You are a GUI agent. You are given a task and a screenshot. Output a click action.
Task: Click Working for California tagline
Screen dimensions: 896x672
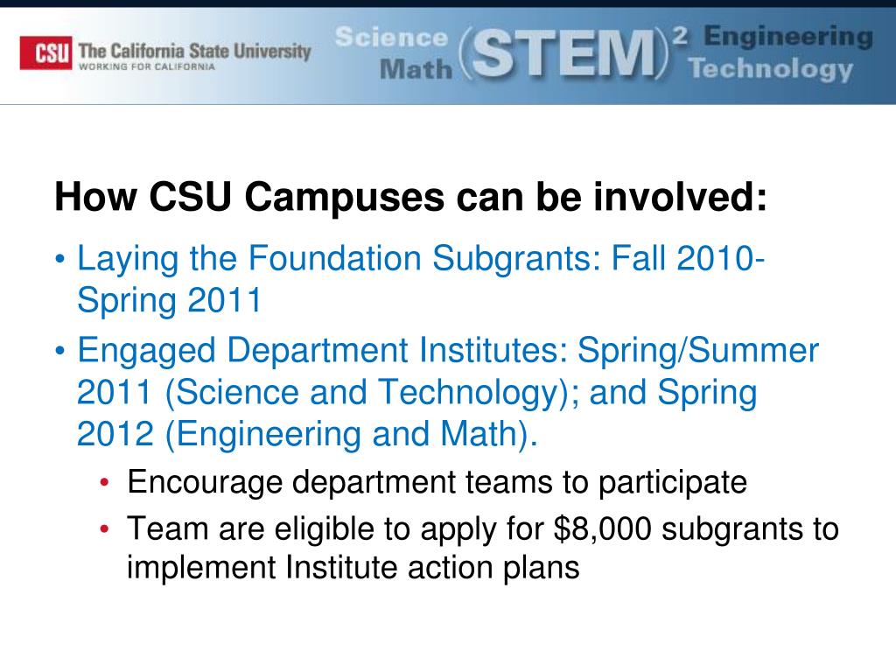(x=147, y=66)
